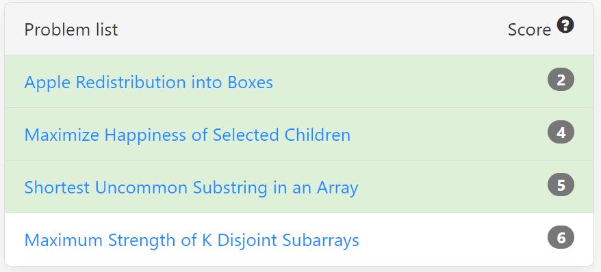Click the word Array in third problem link
601x272 pixels.
point(337,188)
